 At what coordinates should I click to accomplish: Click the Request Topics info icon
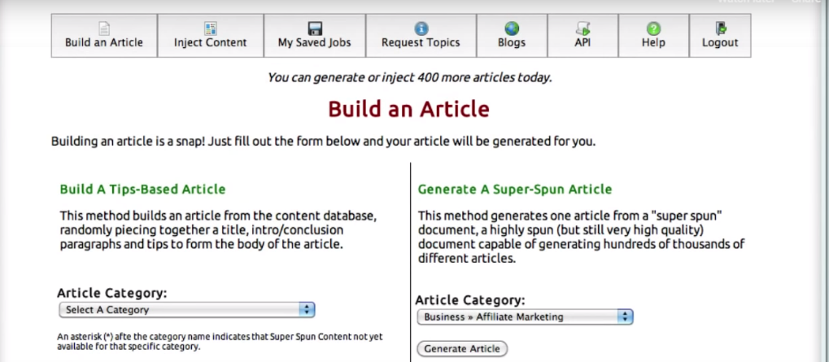point(421,28)
